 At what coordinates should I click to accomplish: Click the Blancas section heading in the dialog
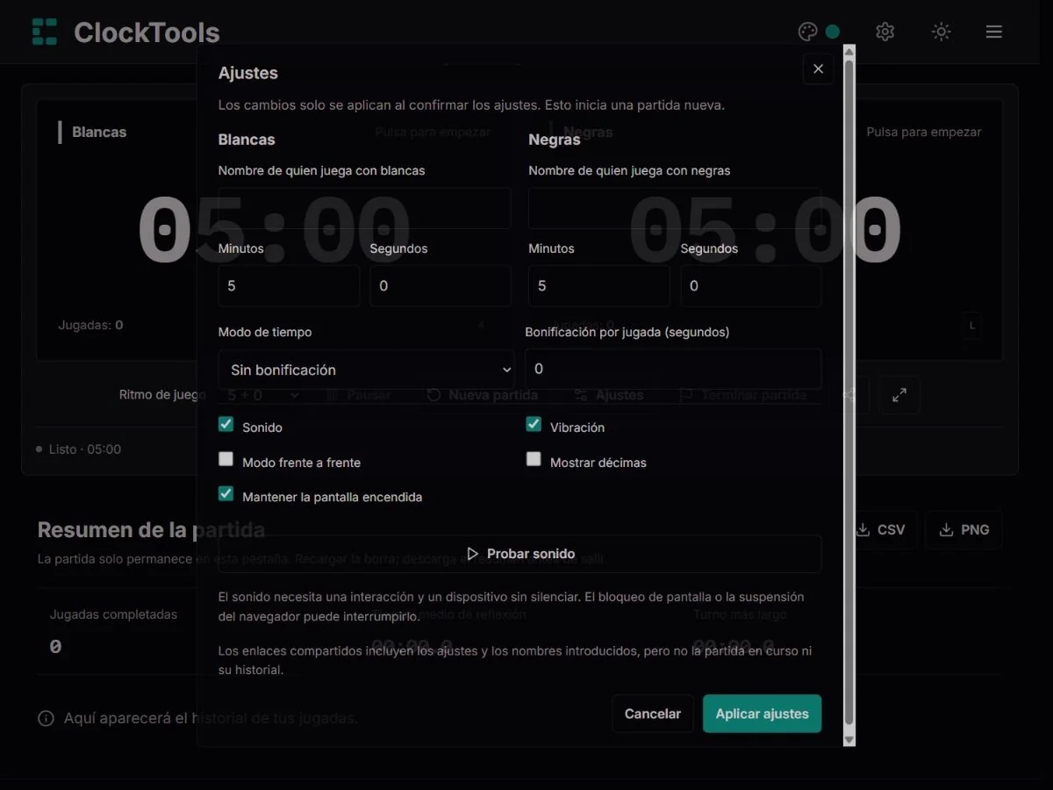[247, 140]
